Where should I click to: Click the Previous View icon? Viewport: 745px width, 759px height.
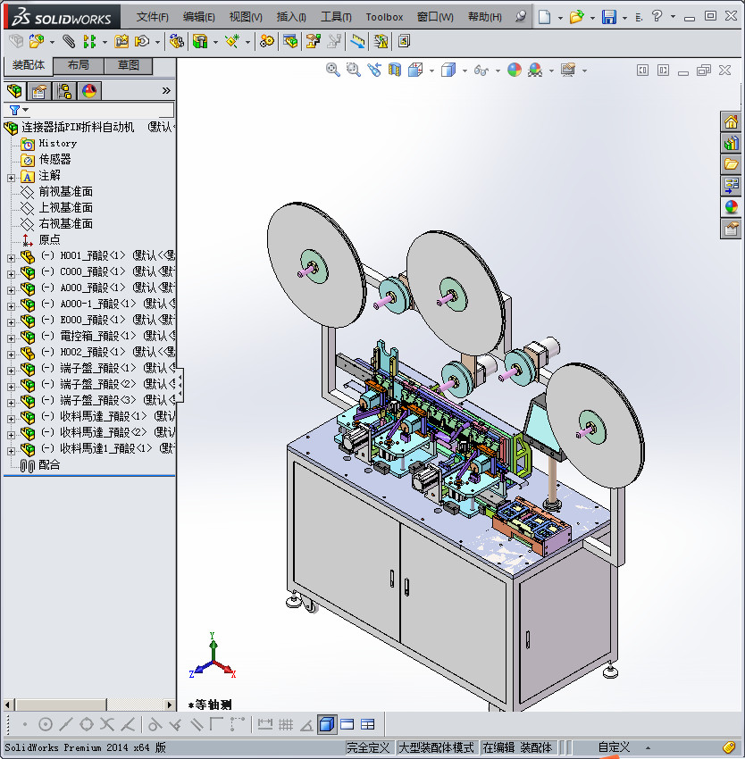374,71
